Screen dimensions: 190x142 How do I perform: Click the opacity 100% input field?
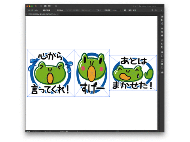[116, 10]
